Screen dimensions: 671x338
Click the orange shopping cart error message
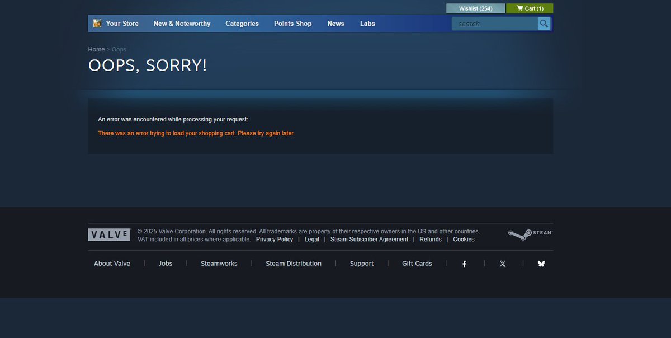tap(196, 133)
